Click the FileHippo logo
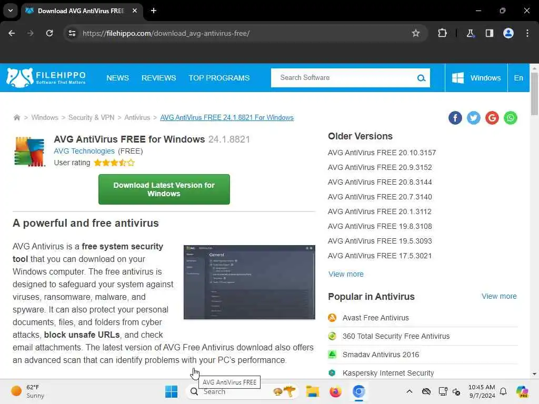The image size is (539, 404). tap(46, 78)
